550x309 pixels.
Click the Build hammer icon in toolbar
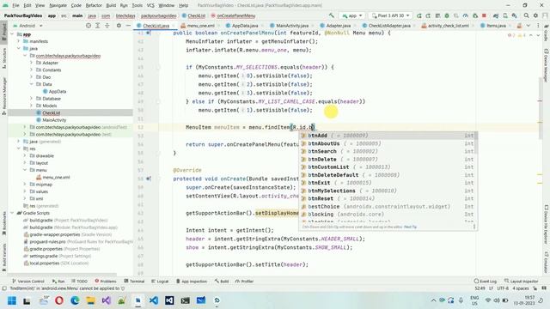(331, 15)
